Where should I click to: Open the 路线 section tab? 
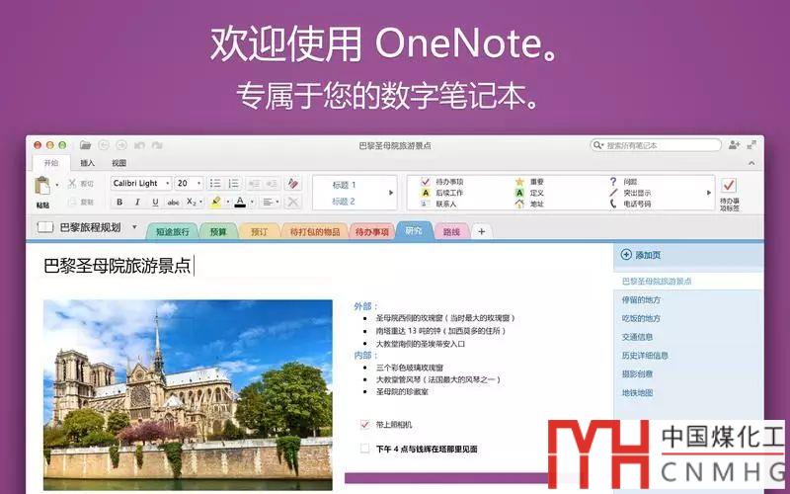point(451,232)
